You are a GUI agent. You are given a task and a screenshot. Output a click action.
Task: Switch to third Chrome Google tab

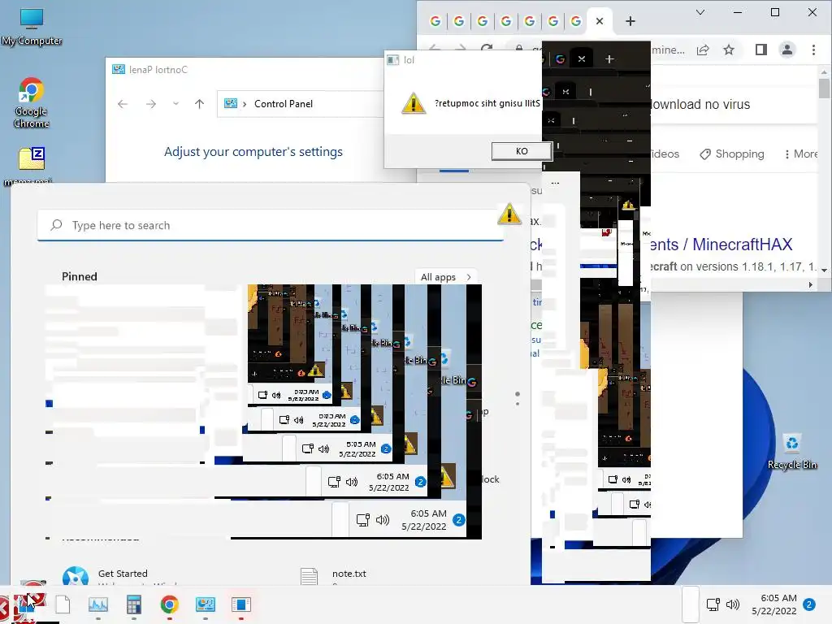click(x=483, y=21)
